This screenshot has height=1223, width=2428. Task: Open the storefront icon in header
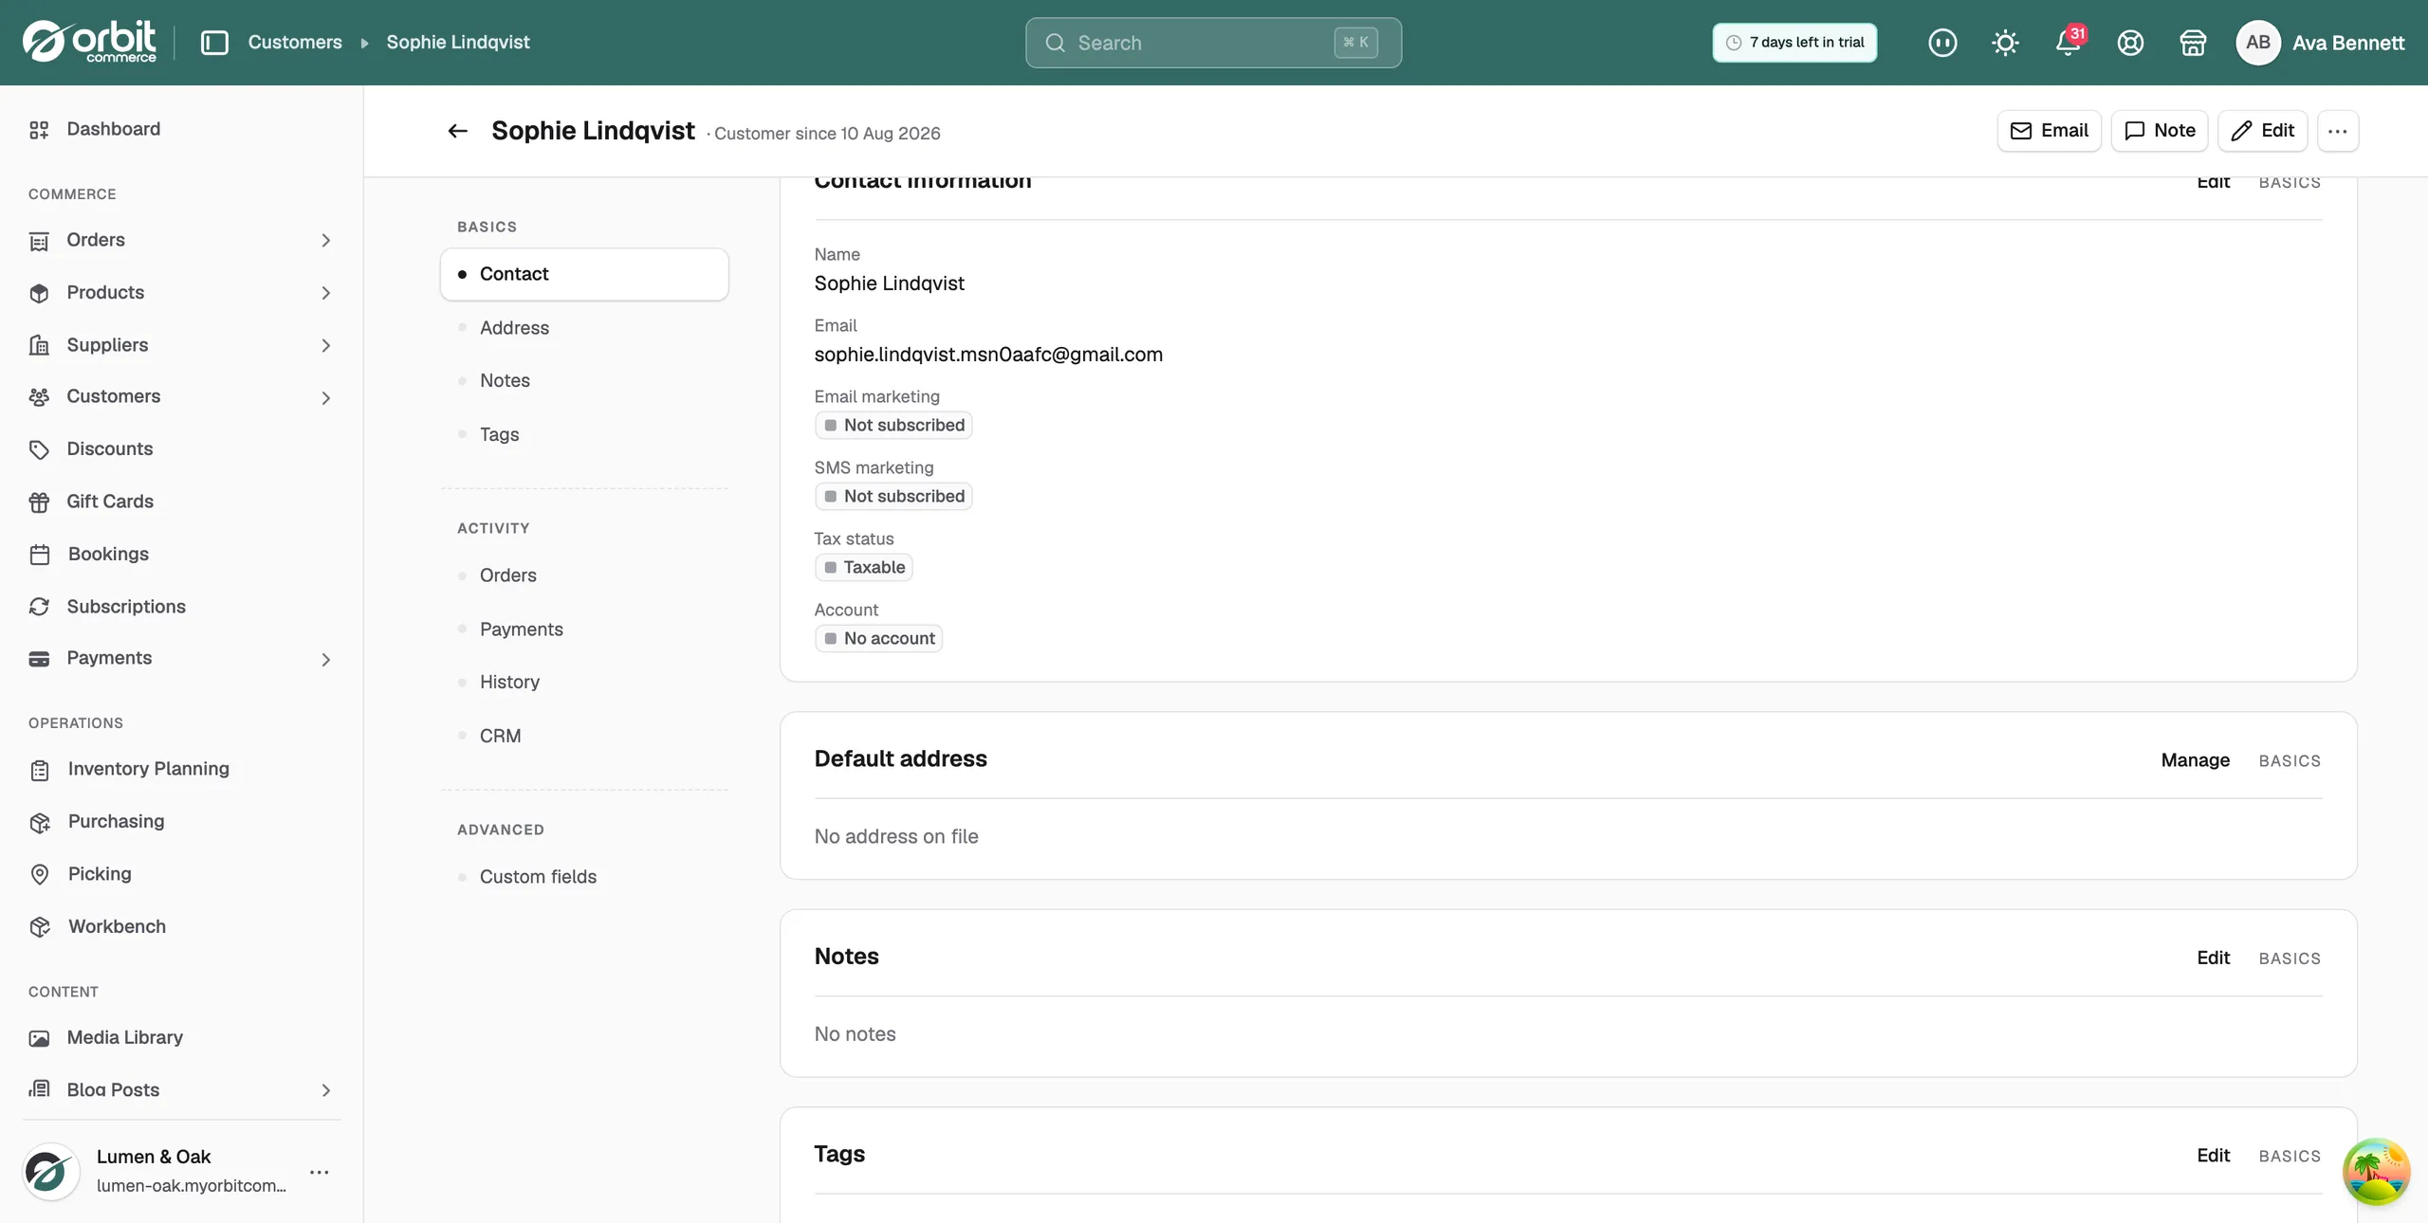point(2193,43)
